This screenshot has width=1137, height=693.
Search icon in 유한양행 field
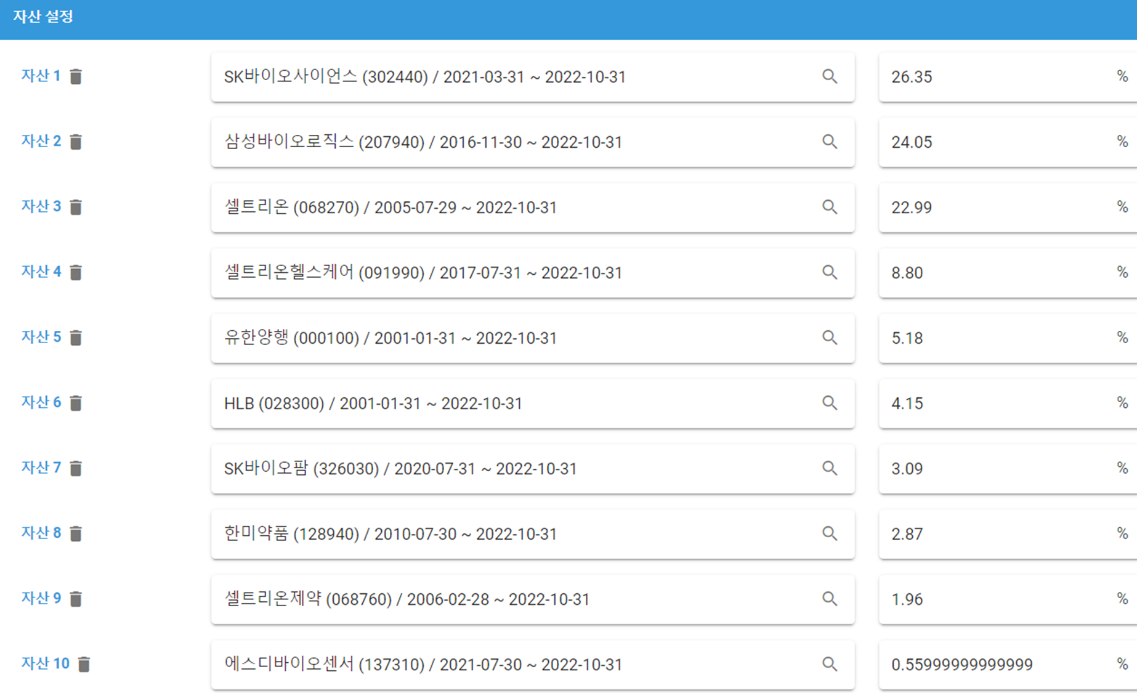(830, 338)
